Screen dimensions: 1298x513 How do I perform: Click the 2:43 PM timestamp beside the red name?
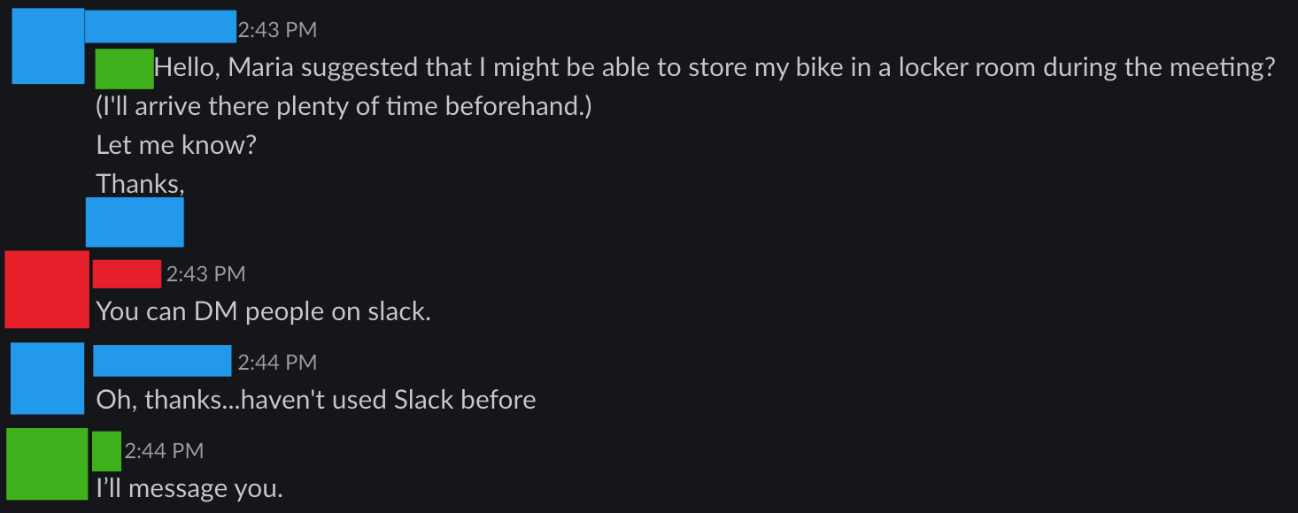tap(205, 274)
